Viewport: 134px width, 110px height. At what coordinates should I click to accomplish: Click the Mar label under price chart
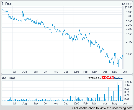click(94, 72)
